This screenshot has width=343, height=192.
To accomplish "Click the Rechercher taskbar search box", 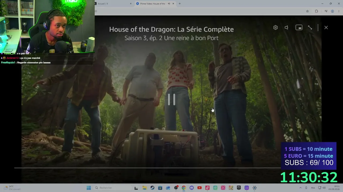I will pos(113,188).
